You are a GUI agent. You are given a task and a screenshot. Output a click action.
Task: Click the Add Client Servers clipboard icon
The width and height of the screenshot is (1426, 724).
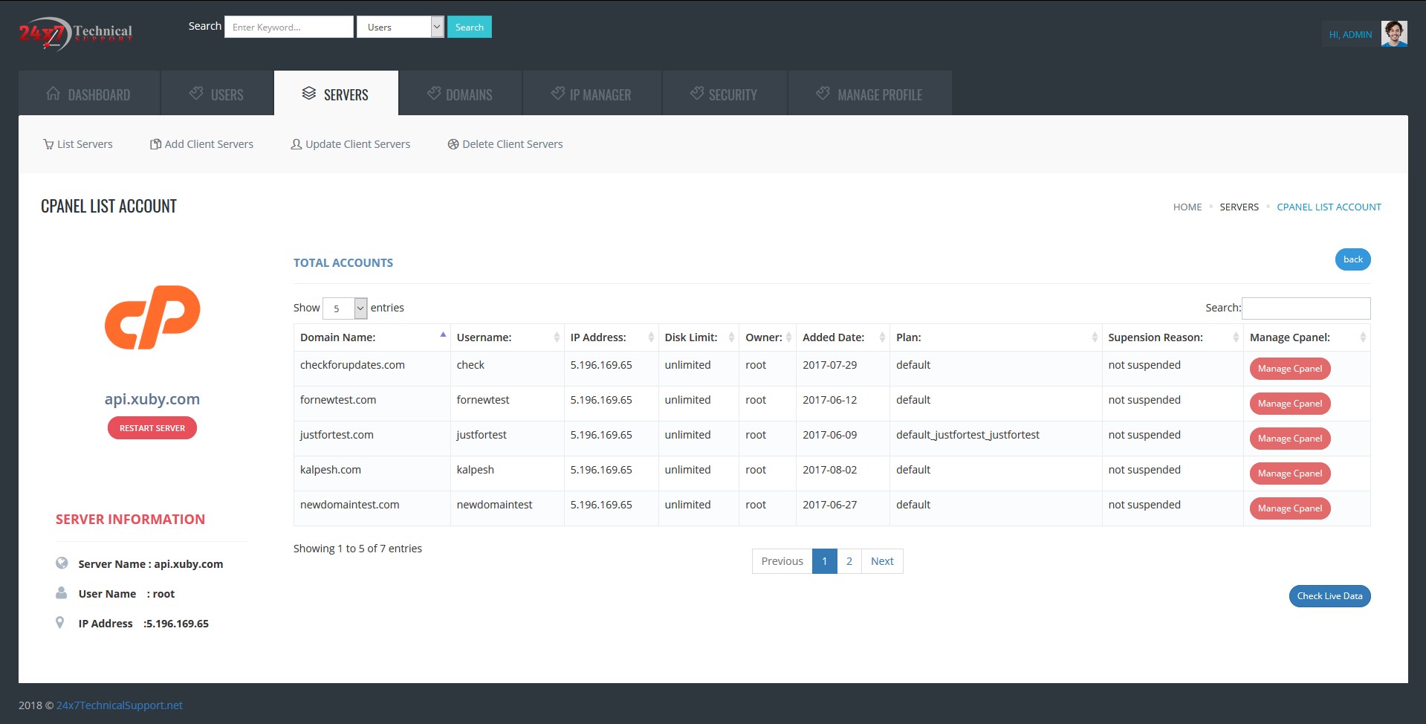point(155,144)
